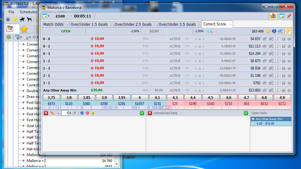Remove the 2 - 1 selection with circle X

(289, 76)
